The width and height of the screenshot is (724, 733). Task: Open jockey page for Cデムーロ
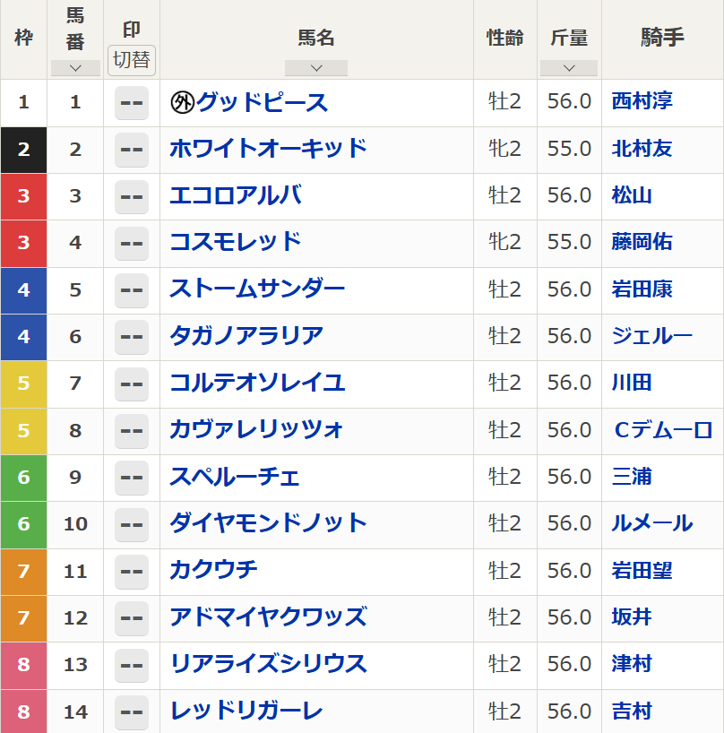click(663, 430)
